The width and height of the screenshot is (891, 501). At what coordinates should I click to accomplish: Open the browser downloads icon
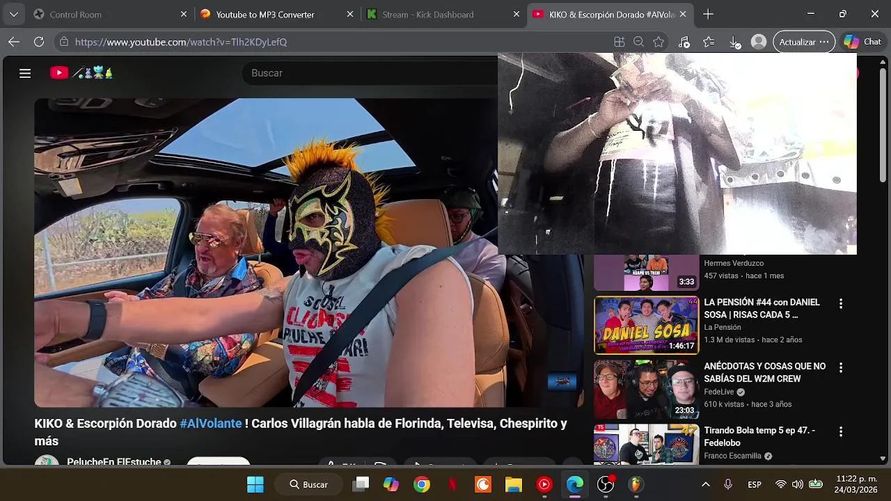click(735, 42)
